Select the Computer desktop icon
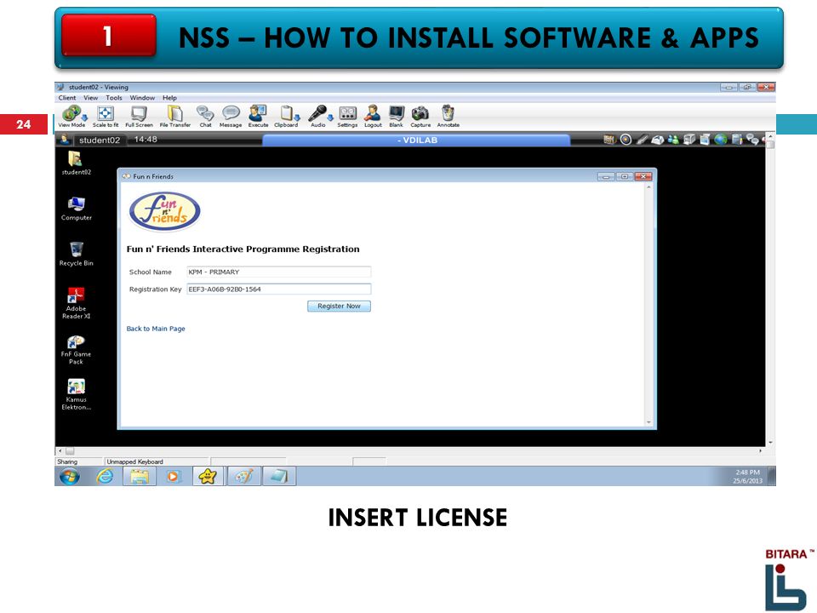The image size is (817, 613). (x=76, y=209)
